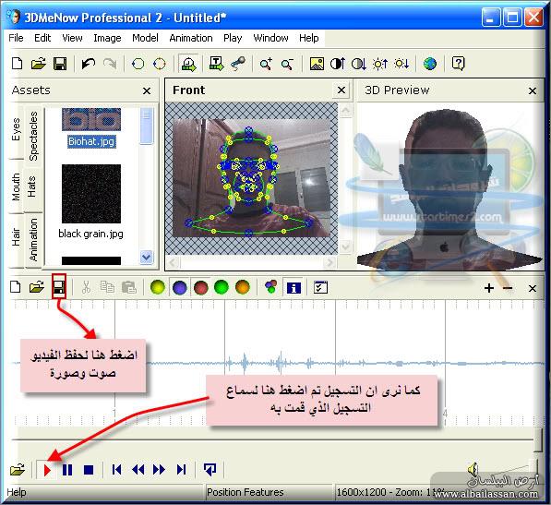The height and width of the screenshot is (505, 551).
Task: Jump to the end of timeline
Action: 181,470
